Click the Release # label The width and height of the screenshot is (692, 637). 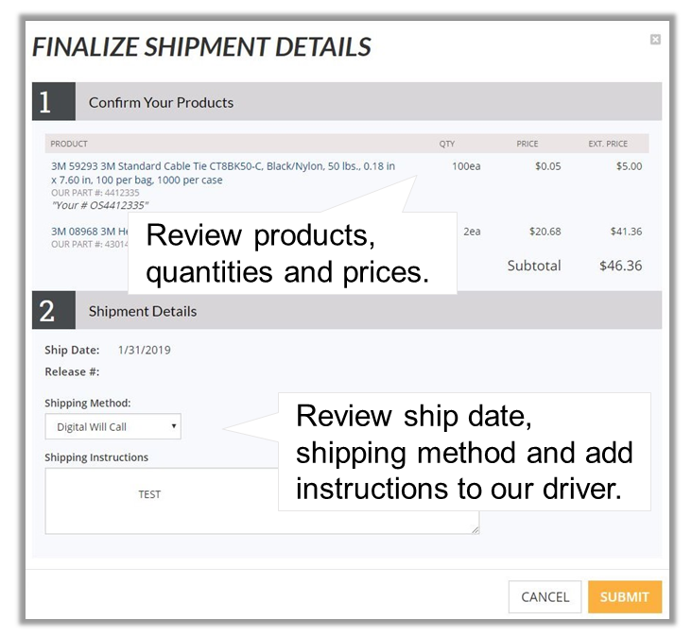pyautogui.click(x=72, y=372)
